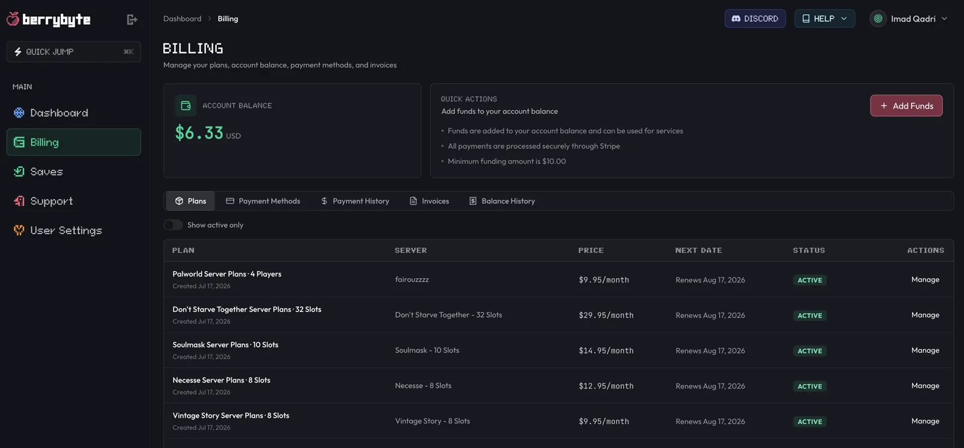Viewport: 964px width, 448px height.
Task: Click Don't Starve Together Server Plans title
Action: (247, 310)
